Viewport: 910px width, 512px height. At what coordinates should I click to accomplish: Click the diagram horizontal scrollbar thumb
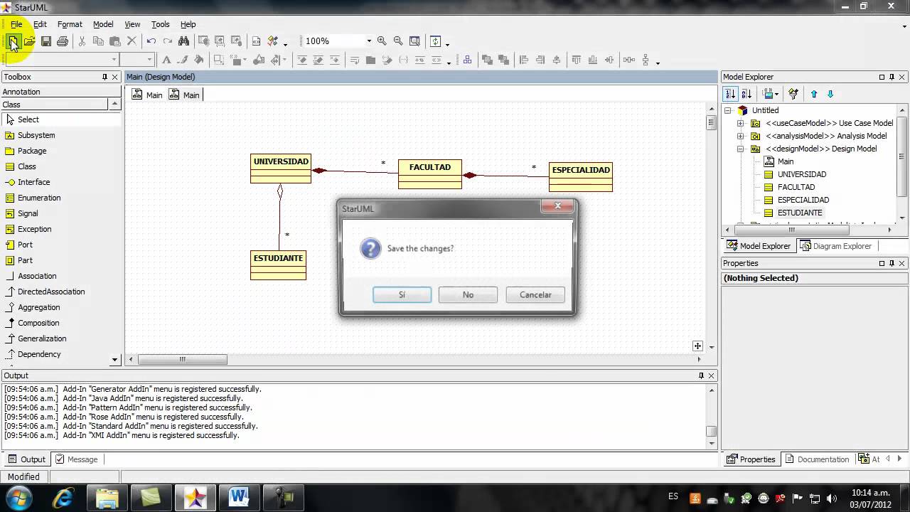click(x=182, y=360)
